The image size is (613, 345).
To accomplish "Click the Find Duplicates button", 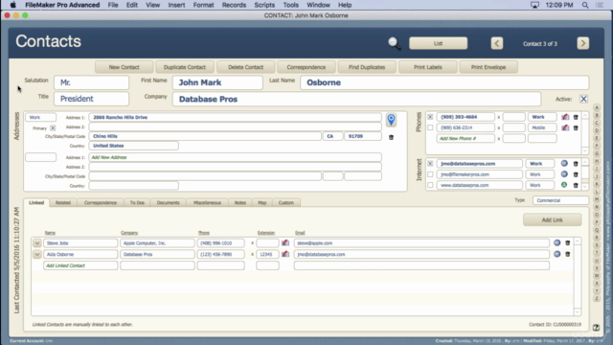I will 367,67.
